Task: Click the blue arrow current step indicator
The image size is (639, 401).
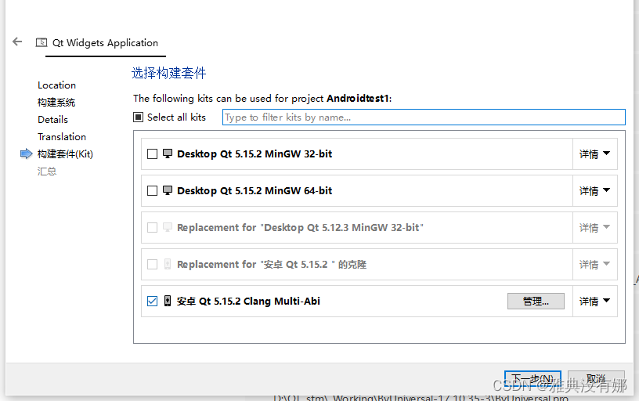Action: (x=26, y=154)
